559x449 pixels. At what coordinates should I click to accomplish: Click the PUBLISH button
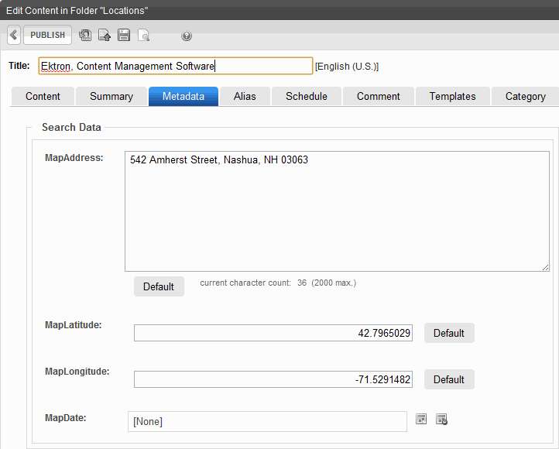click(48, 36)
